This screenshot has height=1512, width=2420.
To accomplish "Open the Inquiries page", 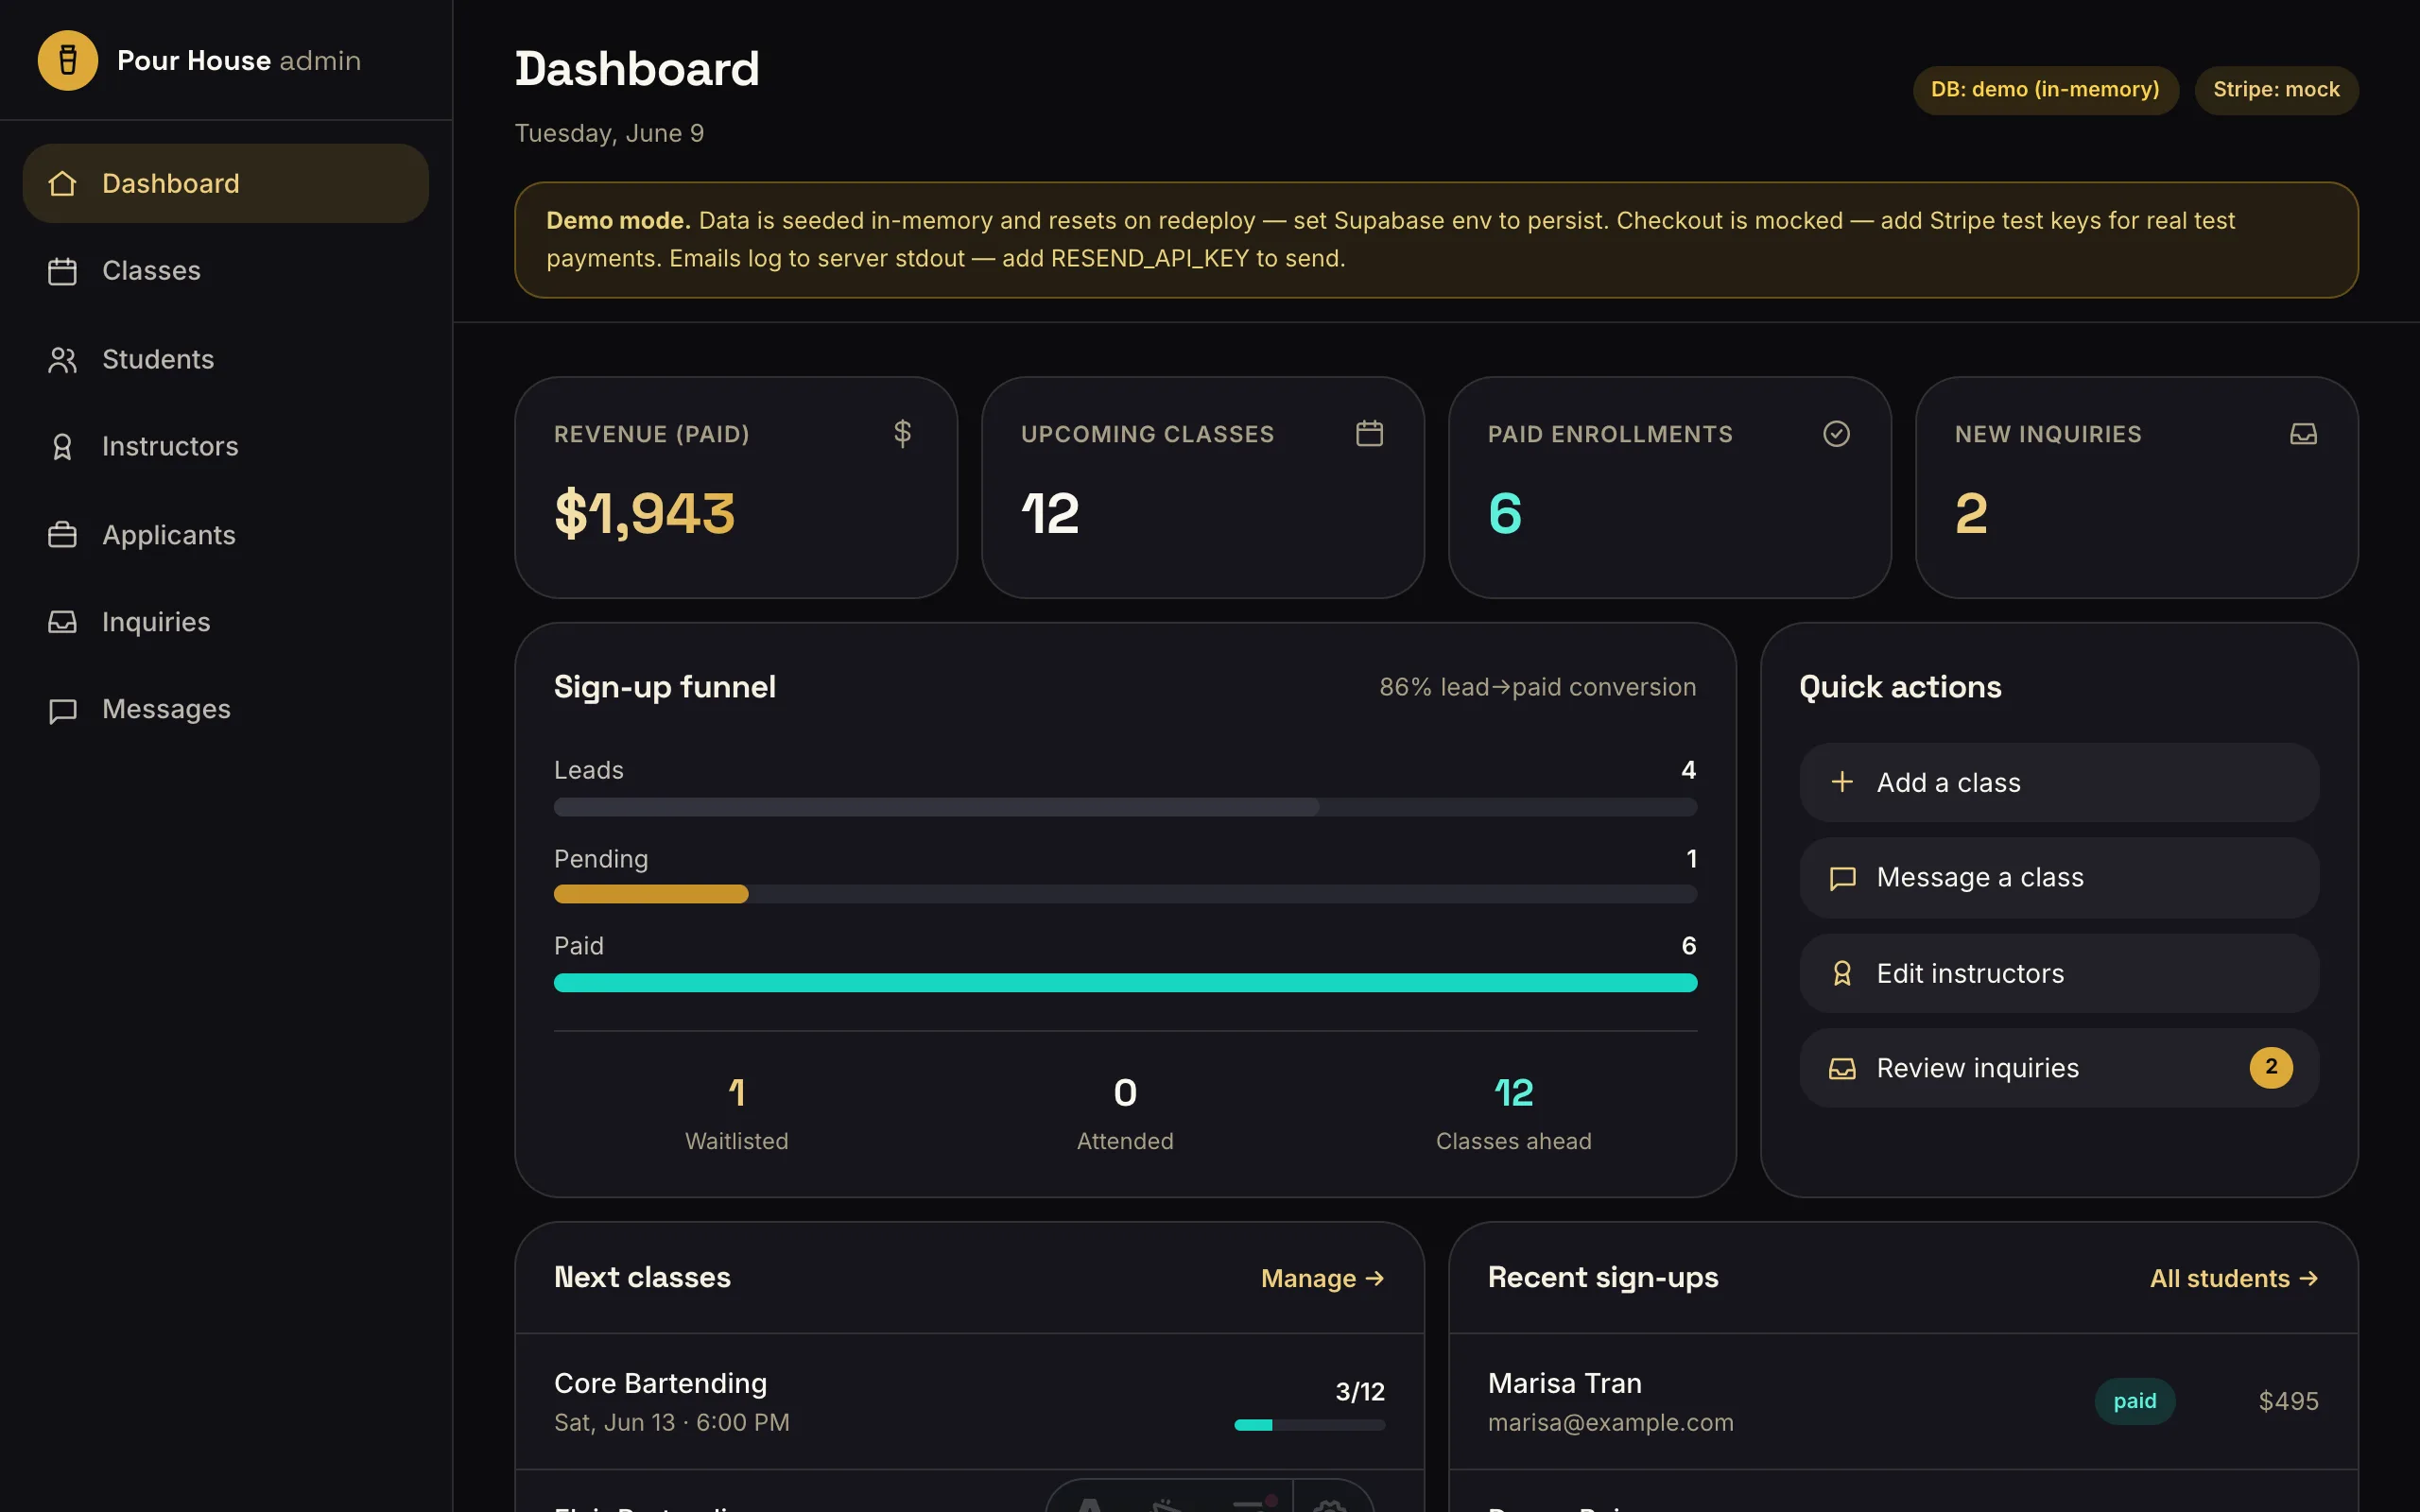I will pyautogui.click(x=226, y=622).
